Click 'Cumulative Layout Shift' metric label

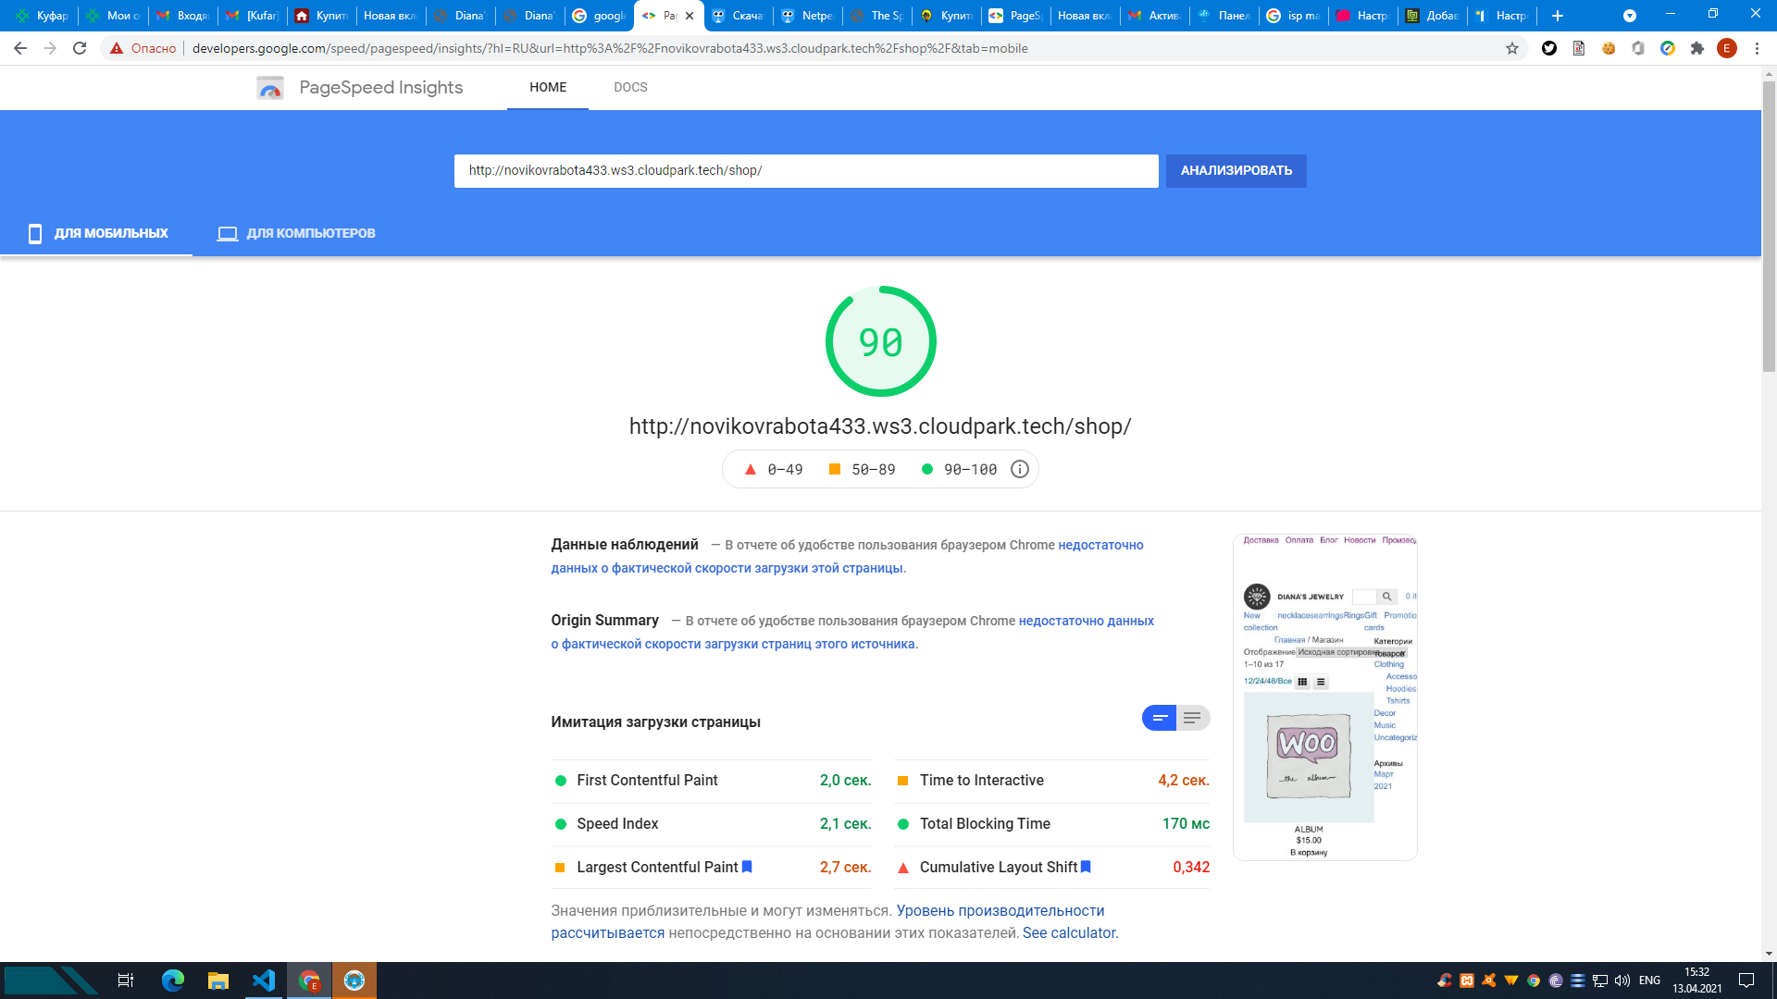(999, 867)
